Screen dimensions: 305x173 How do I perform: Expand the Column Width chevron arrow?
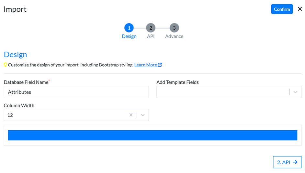[142, 115]
